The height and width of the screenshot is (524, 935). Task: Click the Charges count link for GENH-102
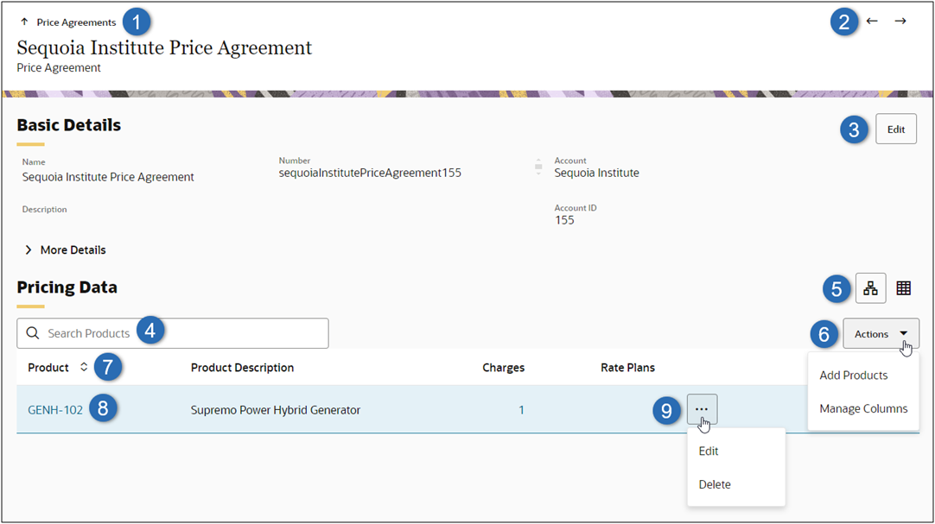point(521,409)
